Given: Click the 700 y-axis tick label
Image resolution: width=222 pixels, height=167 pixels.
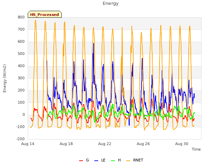Looking at the screenshot, I should pyautogui.click(x=21, y=30).
